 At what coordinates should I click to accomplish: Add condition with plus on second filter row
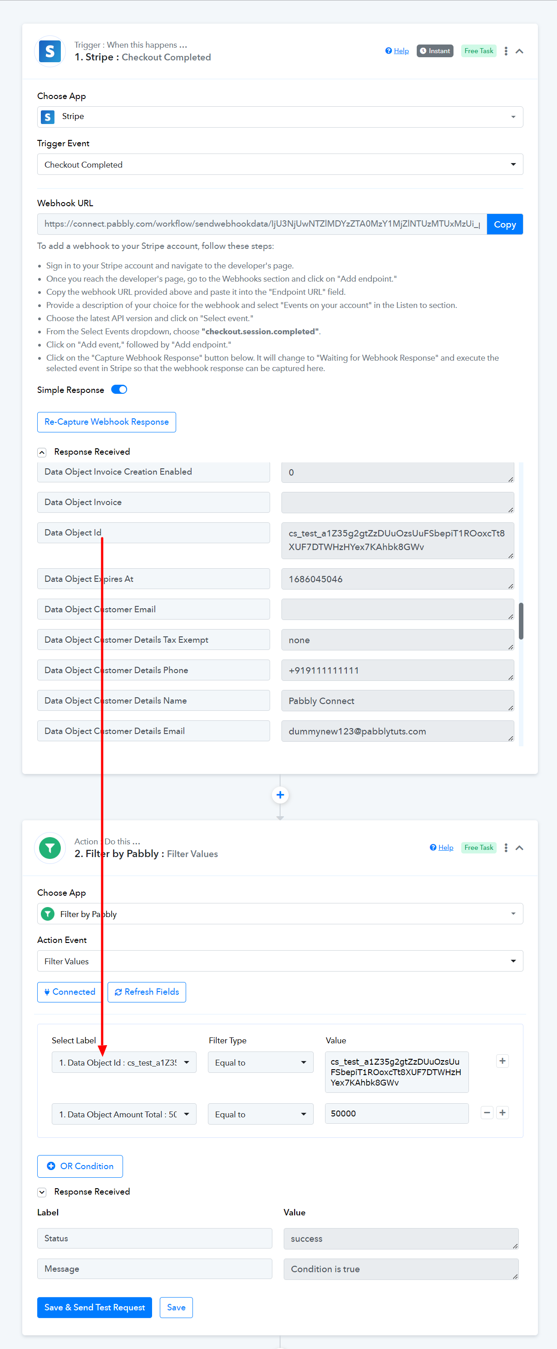[502, 1113]
